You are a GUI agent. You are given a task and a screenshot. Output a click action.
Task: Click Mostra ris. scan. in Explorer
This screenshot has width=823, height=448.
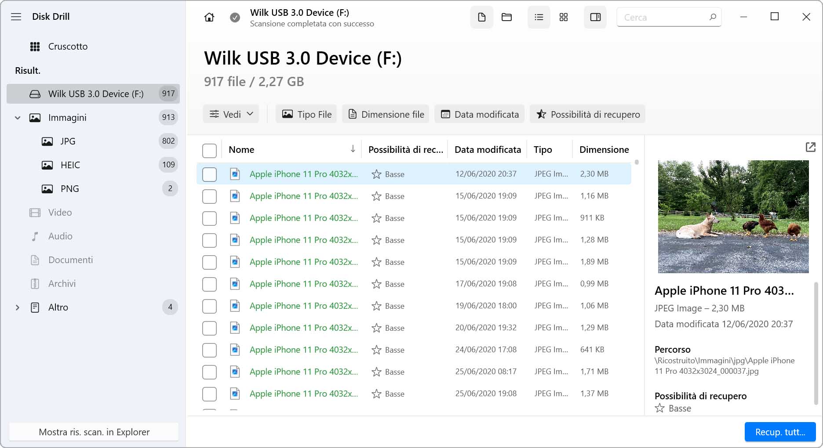pyautogui.click(x=94, y=432)
